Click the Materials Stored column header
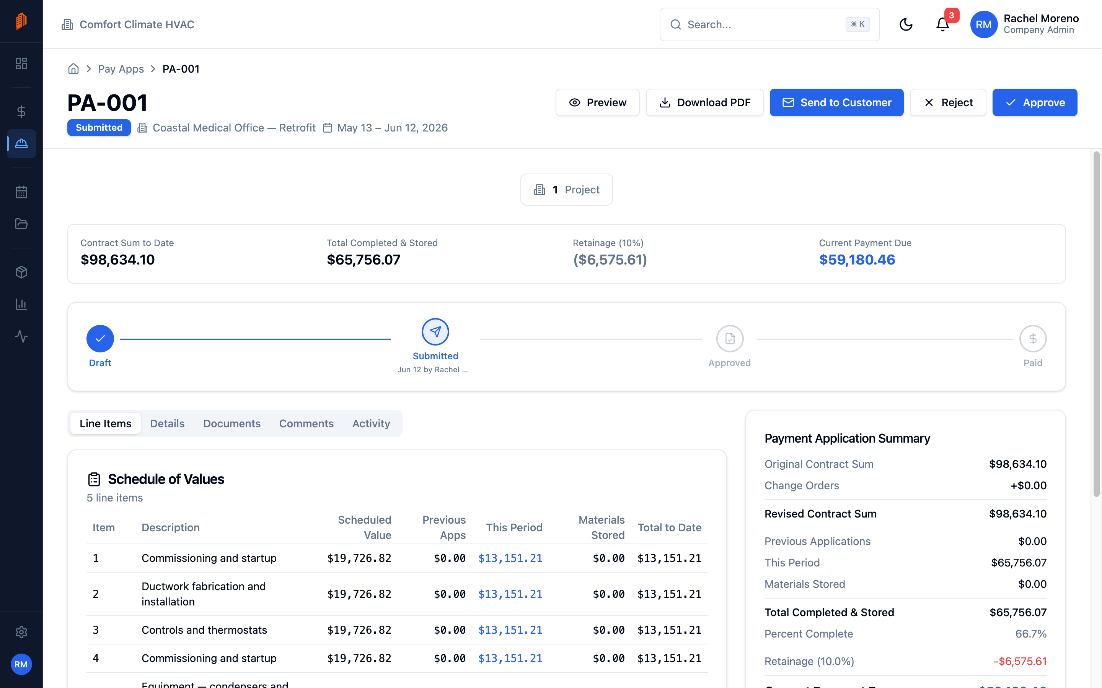 (602, 528)
